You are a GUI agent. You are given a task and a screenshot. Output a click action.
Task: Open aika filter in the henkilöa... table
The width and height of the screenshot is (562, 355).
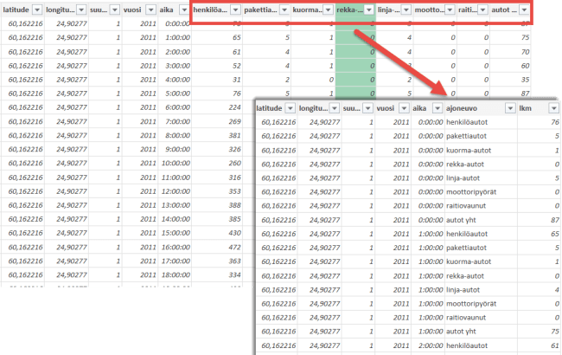183,10
